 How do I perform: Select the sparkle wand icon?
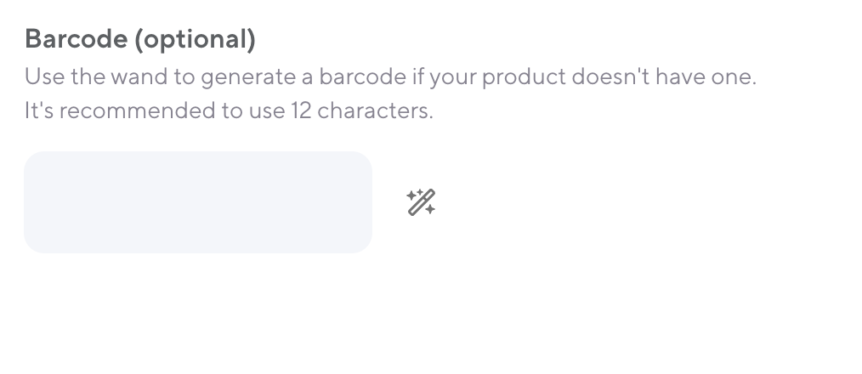(421, 202)
